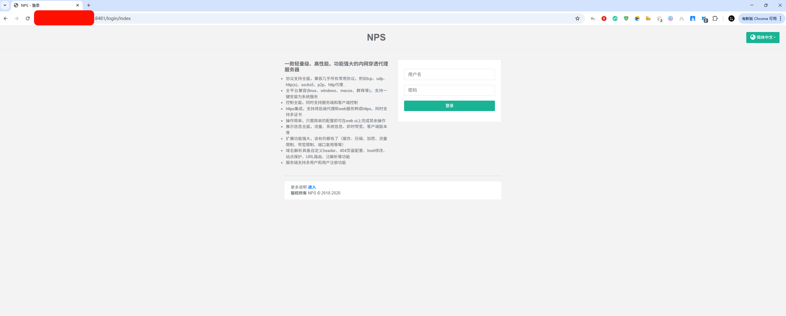The image size is (786, 316).
Task: Follow the 进入 link for more info
Action: (x=312, y=187)
